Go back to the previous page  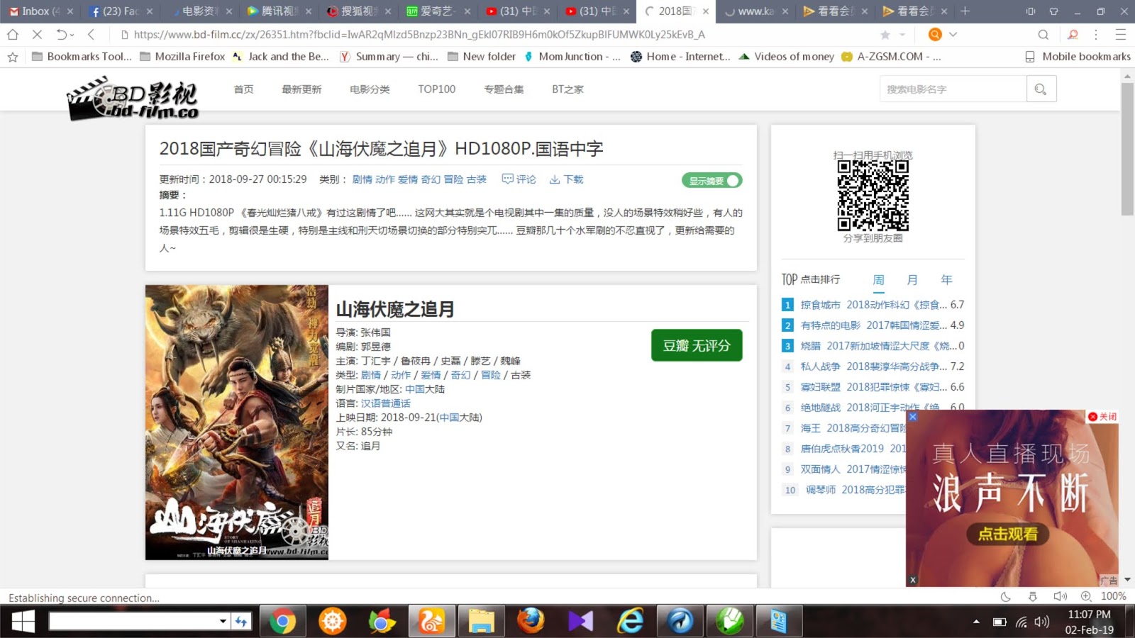click(91, 34)
